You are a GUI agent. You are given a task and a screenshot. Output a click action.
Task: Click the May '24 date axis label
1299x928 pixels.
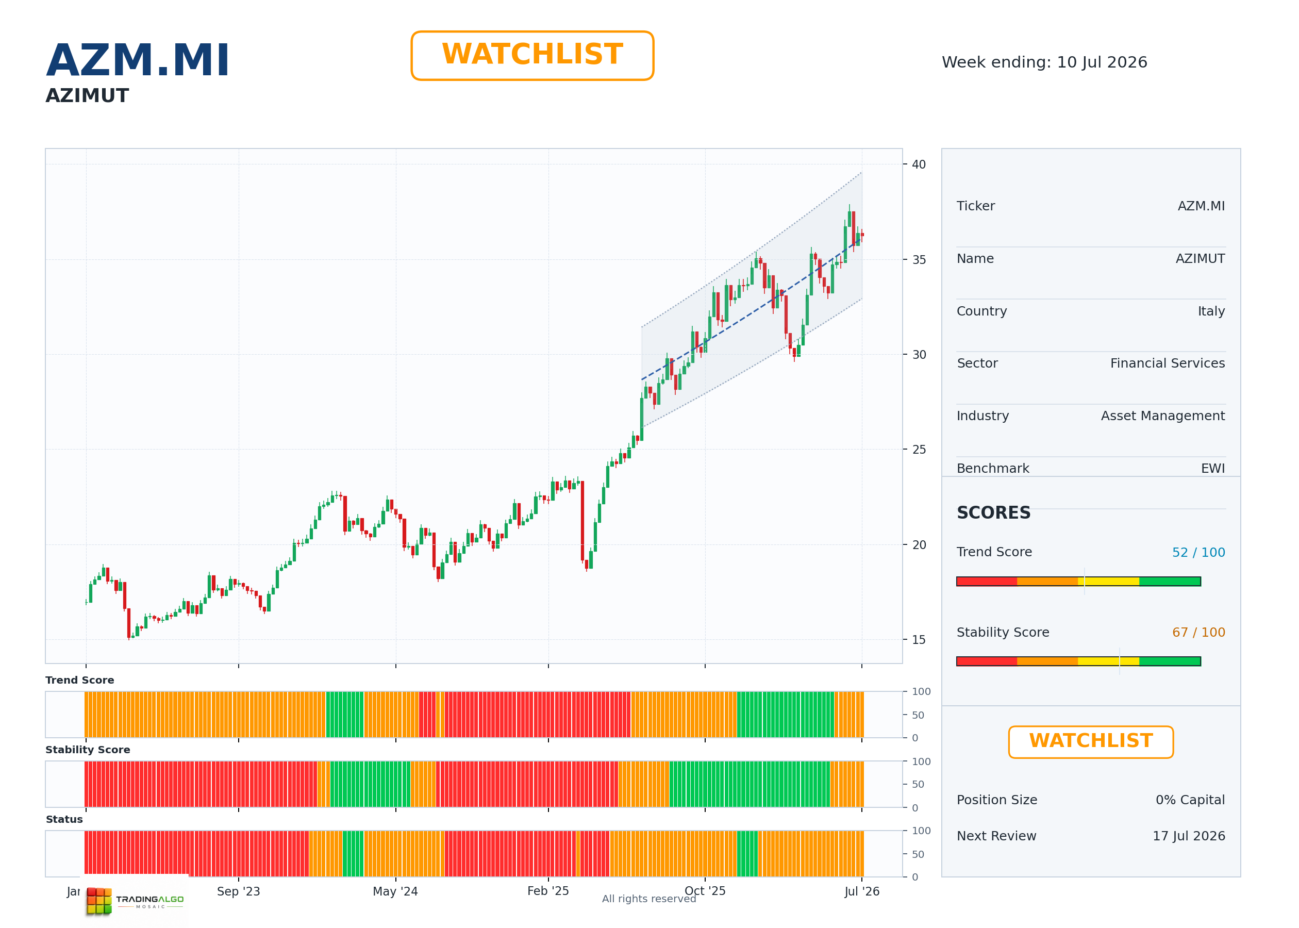click(x=395, y=891)
